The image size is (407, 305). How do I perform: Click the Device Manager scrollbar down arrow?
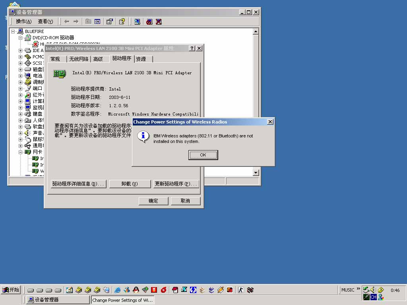[x=256, y=172]
